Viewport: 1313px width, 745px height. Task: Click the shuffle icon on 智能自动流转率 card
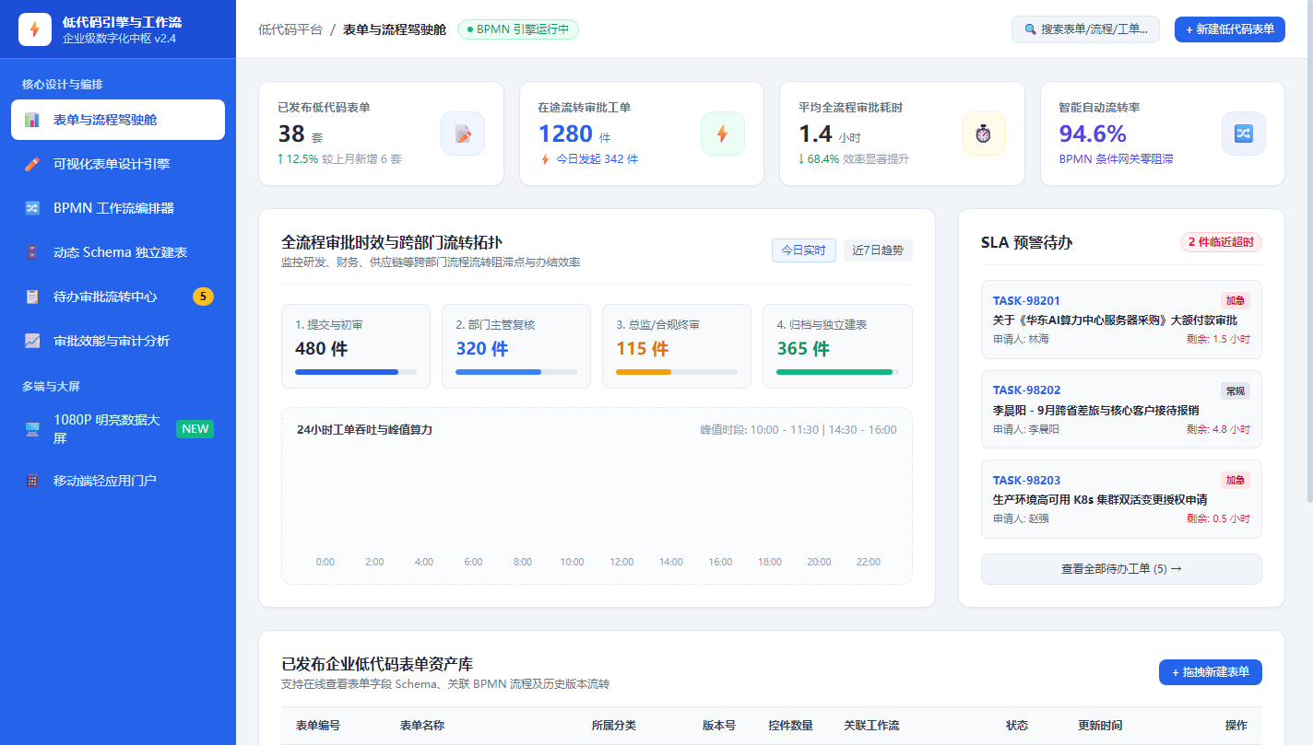pos(1244,134)
